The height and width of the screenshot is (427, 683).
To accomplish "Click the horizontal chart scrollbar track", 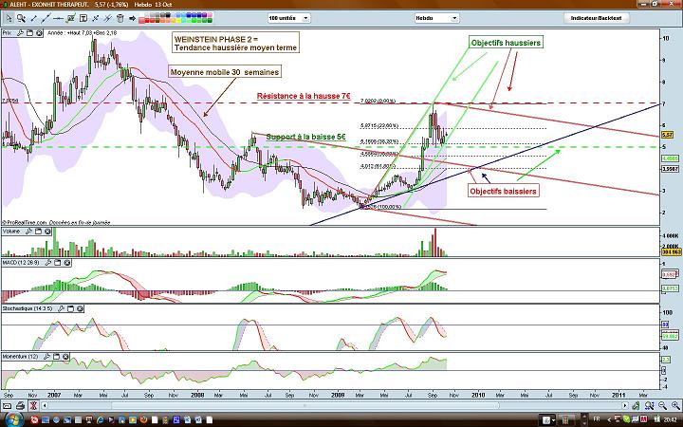I will 335,406.
